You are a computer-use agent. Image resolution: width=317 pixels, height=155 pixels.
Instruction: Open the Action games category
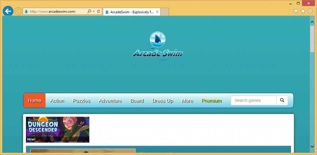tap(57, 101)
